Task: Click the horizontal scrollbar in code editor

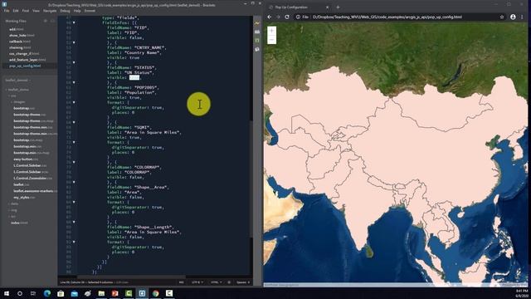Action: (x=131, y=277)
